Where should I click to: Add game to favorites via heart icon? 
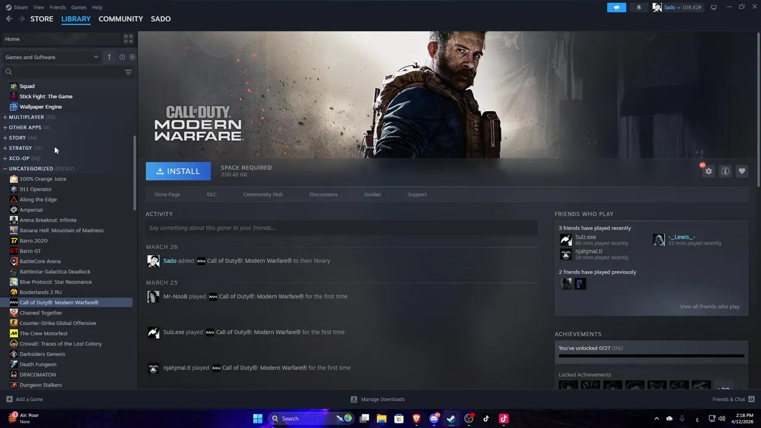(x=742, y=171)
